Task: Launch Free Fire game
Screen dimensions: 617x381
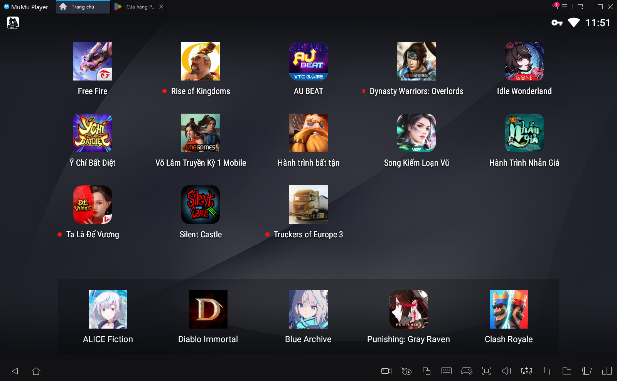Action: pyautogui.click(x=93, y=61)
